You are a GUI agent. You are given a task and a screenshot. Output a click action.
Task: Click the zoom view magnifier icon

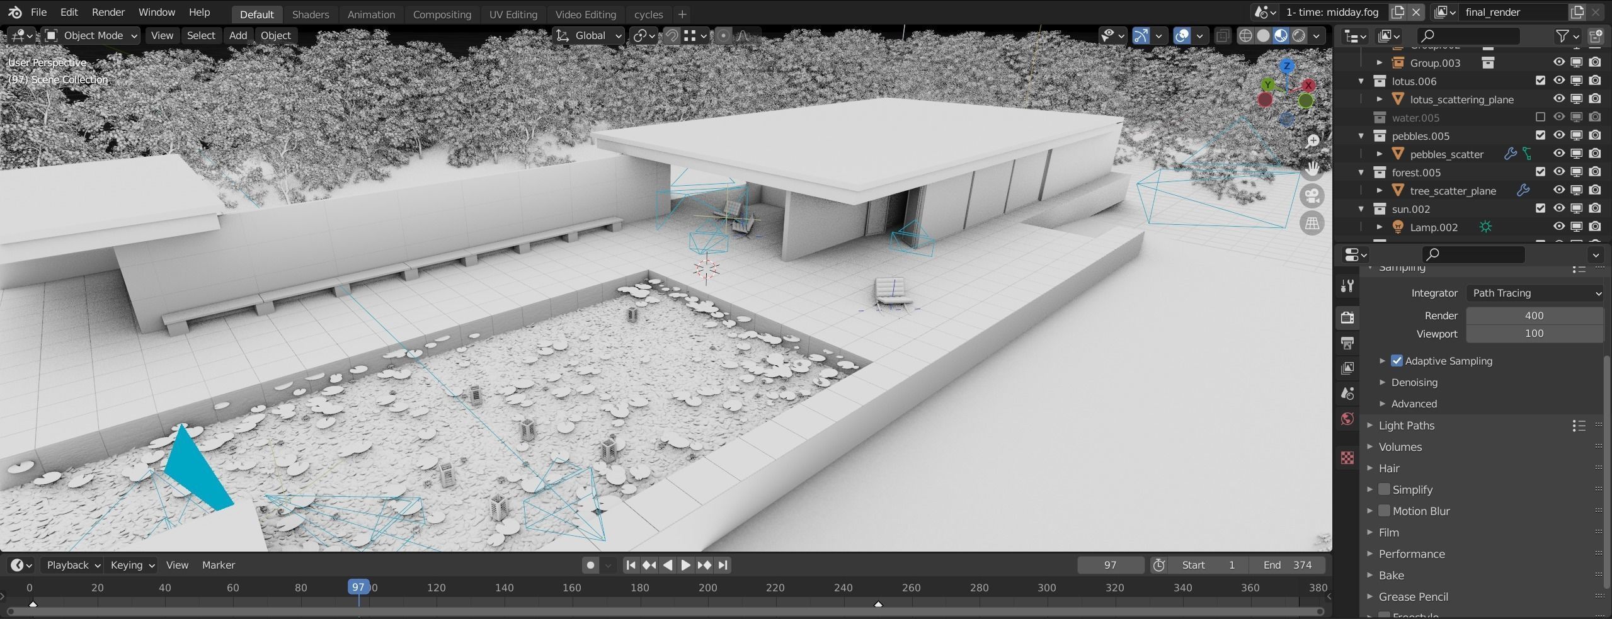1313,141
